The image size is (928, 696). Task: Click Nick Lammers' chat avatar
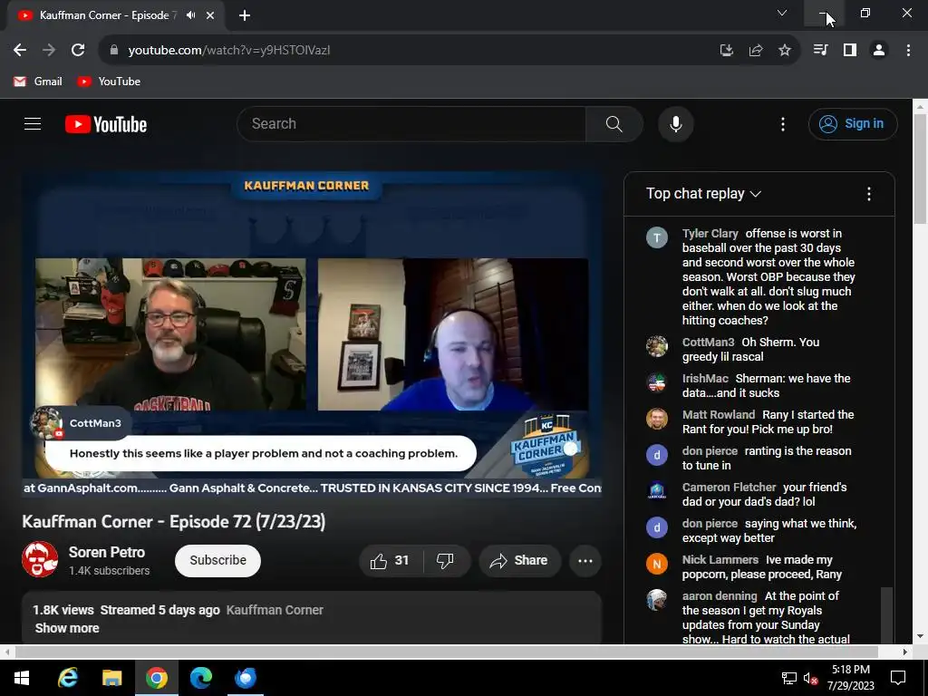656,564
